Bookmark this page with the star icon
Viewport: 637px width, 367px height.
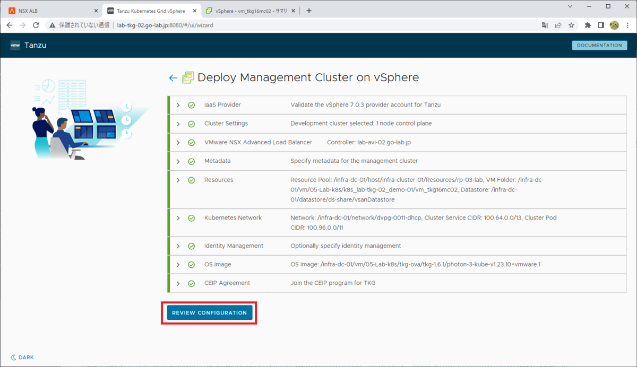click(572, 25)
